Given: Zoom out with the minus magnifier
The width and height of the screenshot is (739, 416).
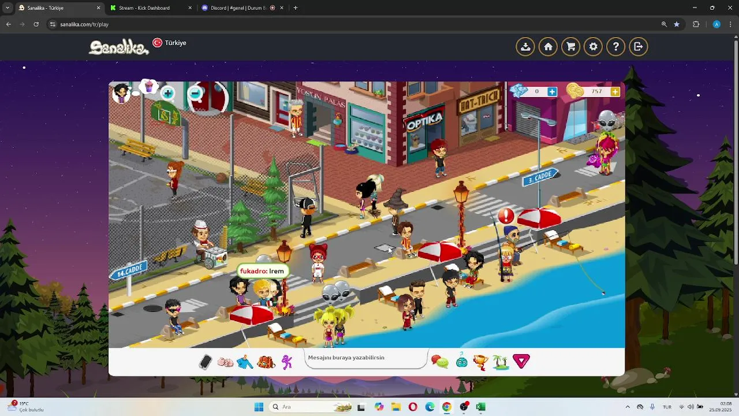Looking at the screenshot, I should [196, 93].
